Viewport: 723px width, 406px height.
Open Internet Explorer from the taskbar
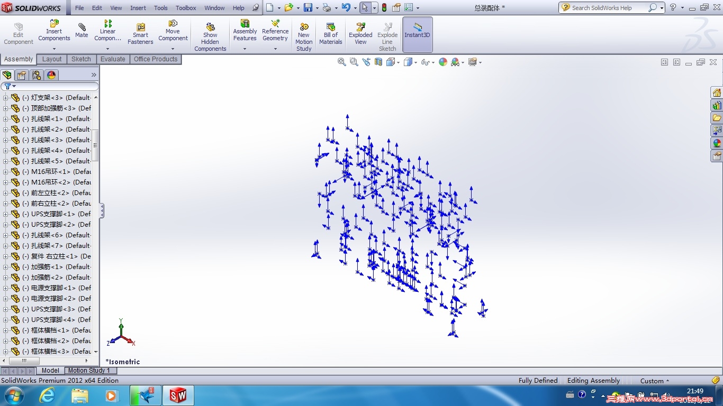[x=47, y=395]
